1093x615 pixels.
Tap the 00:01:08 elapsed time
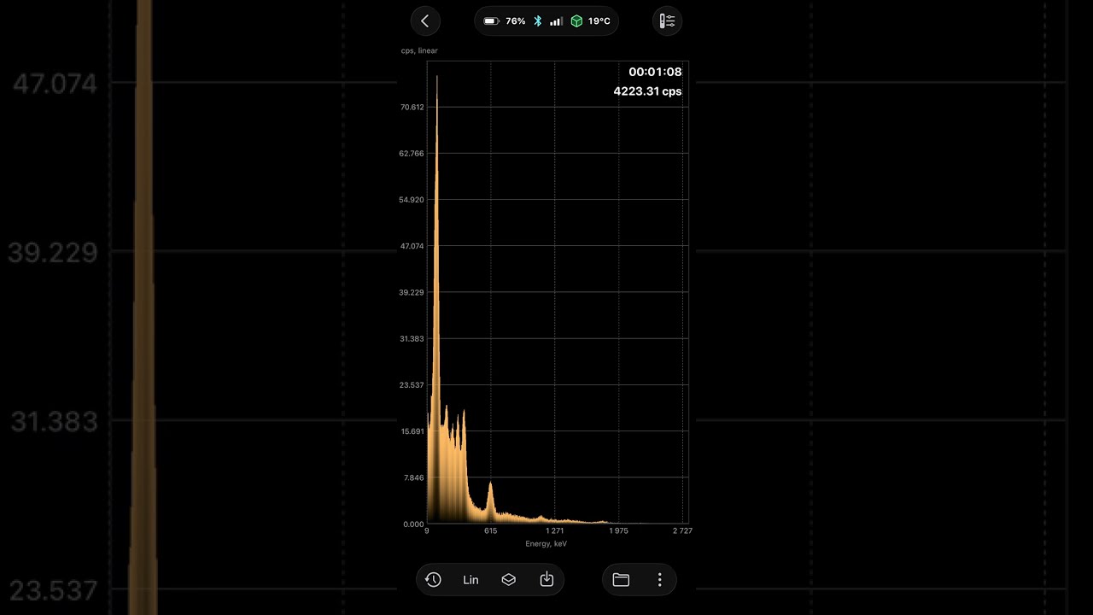coord(655,73)
